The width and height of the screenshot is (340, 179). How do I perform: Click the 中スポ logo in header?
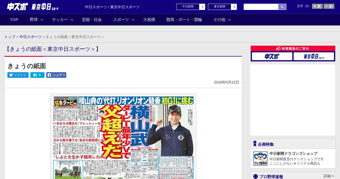(x=18, y=7)
